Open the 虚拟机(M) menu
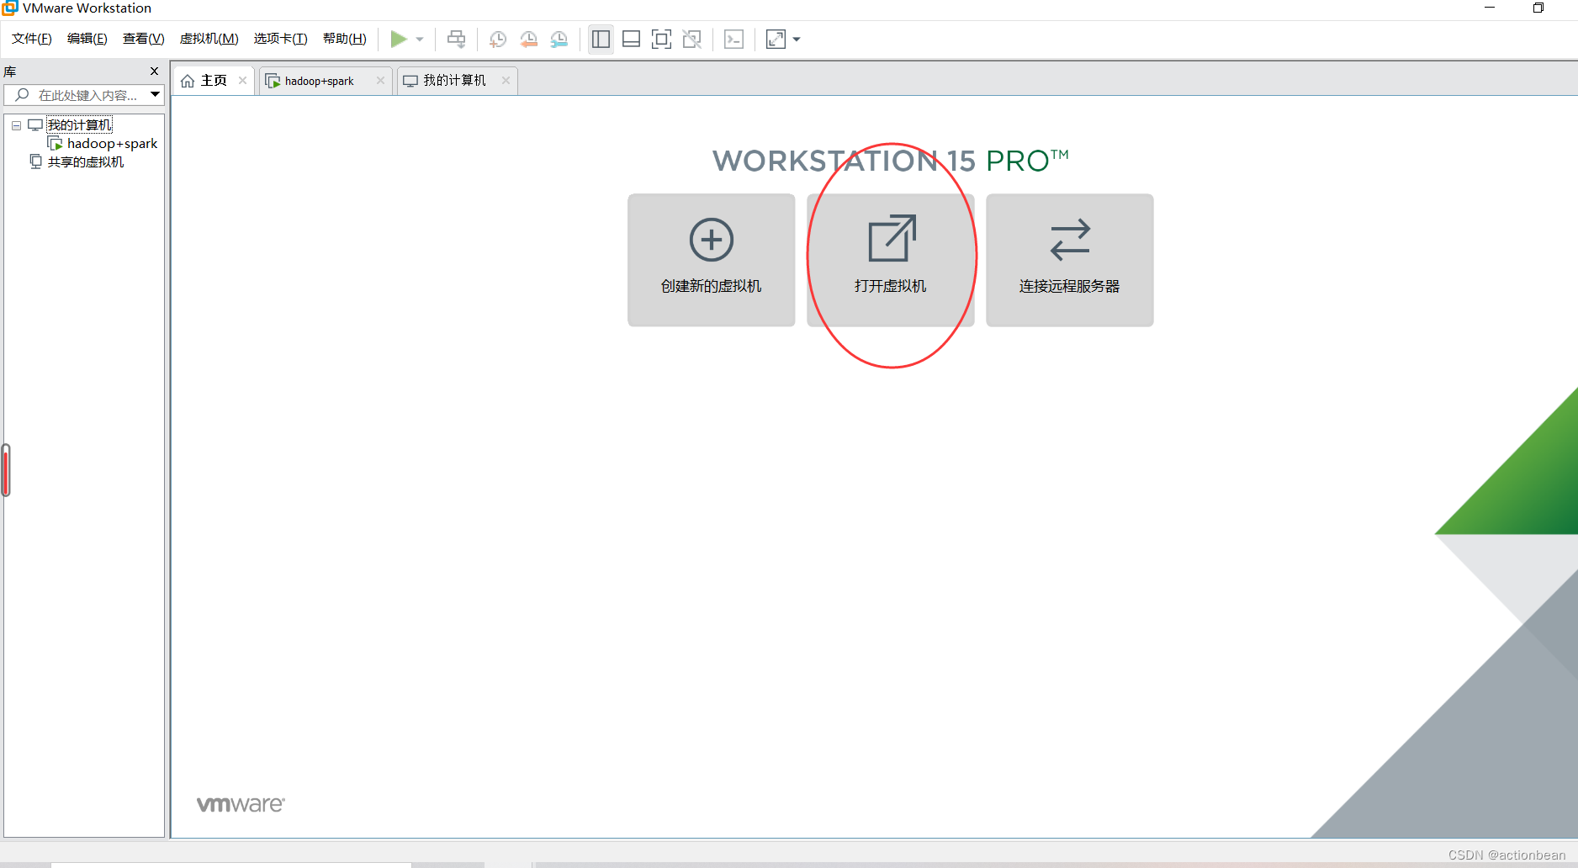Screen dimensions: 1578x868 tap(209, 38)
